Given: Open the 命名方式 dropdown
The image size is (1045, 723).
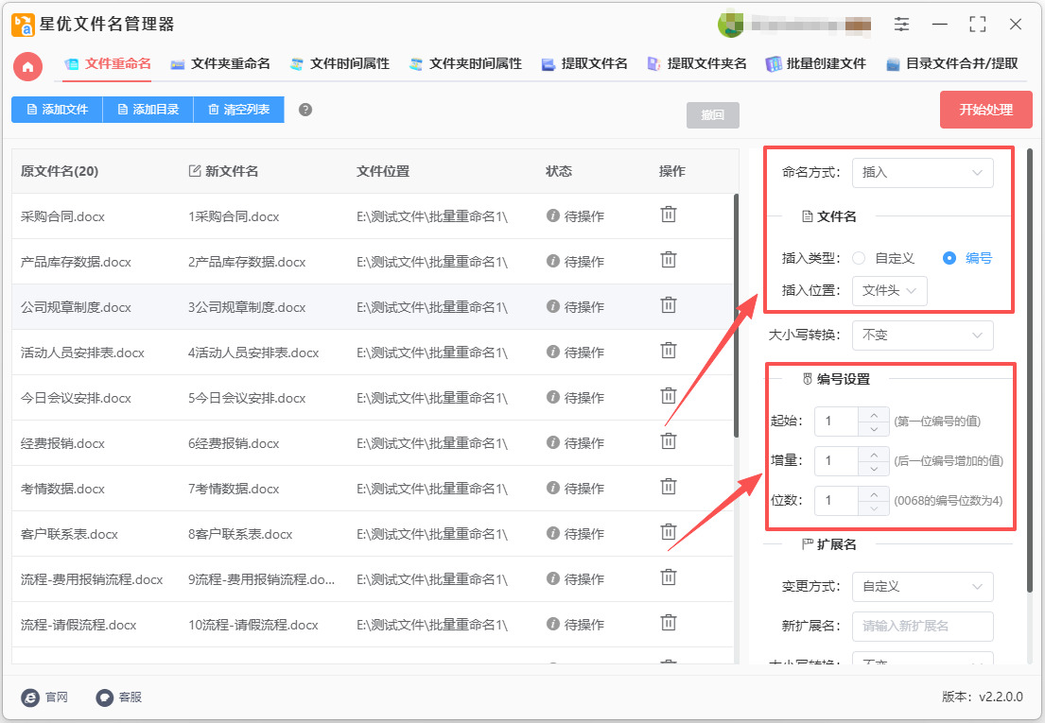Looking at the screenshot, I should coord(922,173).
